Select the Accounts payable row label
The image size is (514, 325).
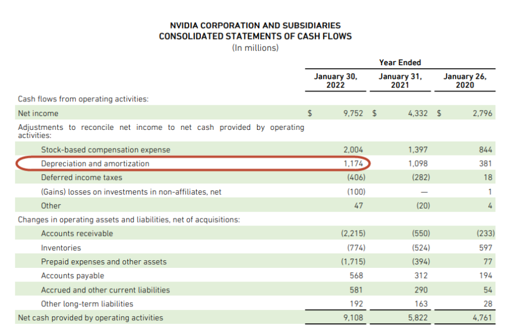(x=73, y=275)
